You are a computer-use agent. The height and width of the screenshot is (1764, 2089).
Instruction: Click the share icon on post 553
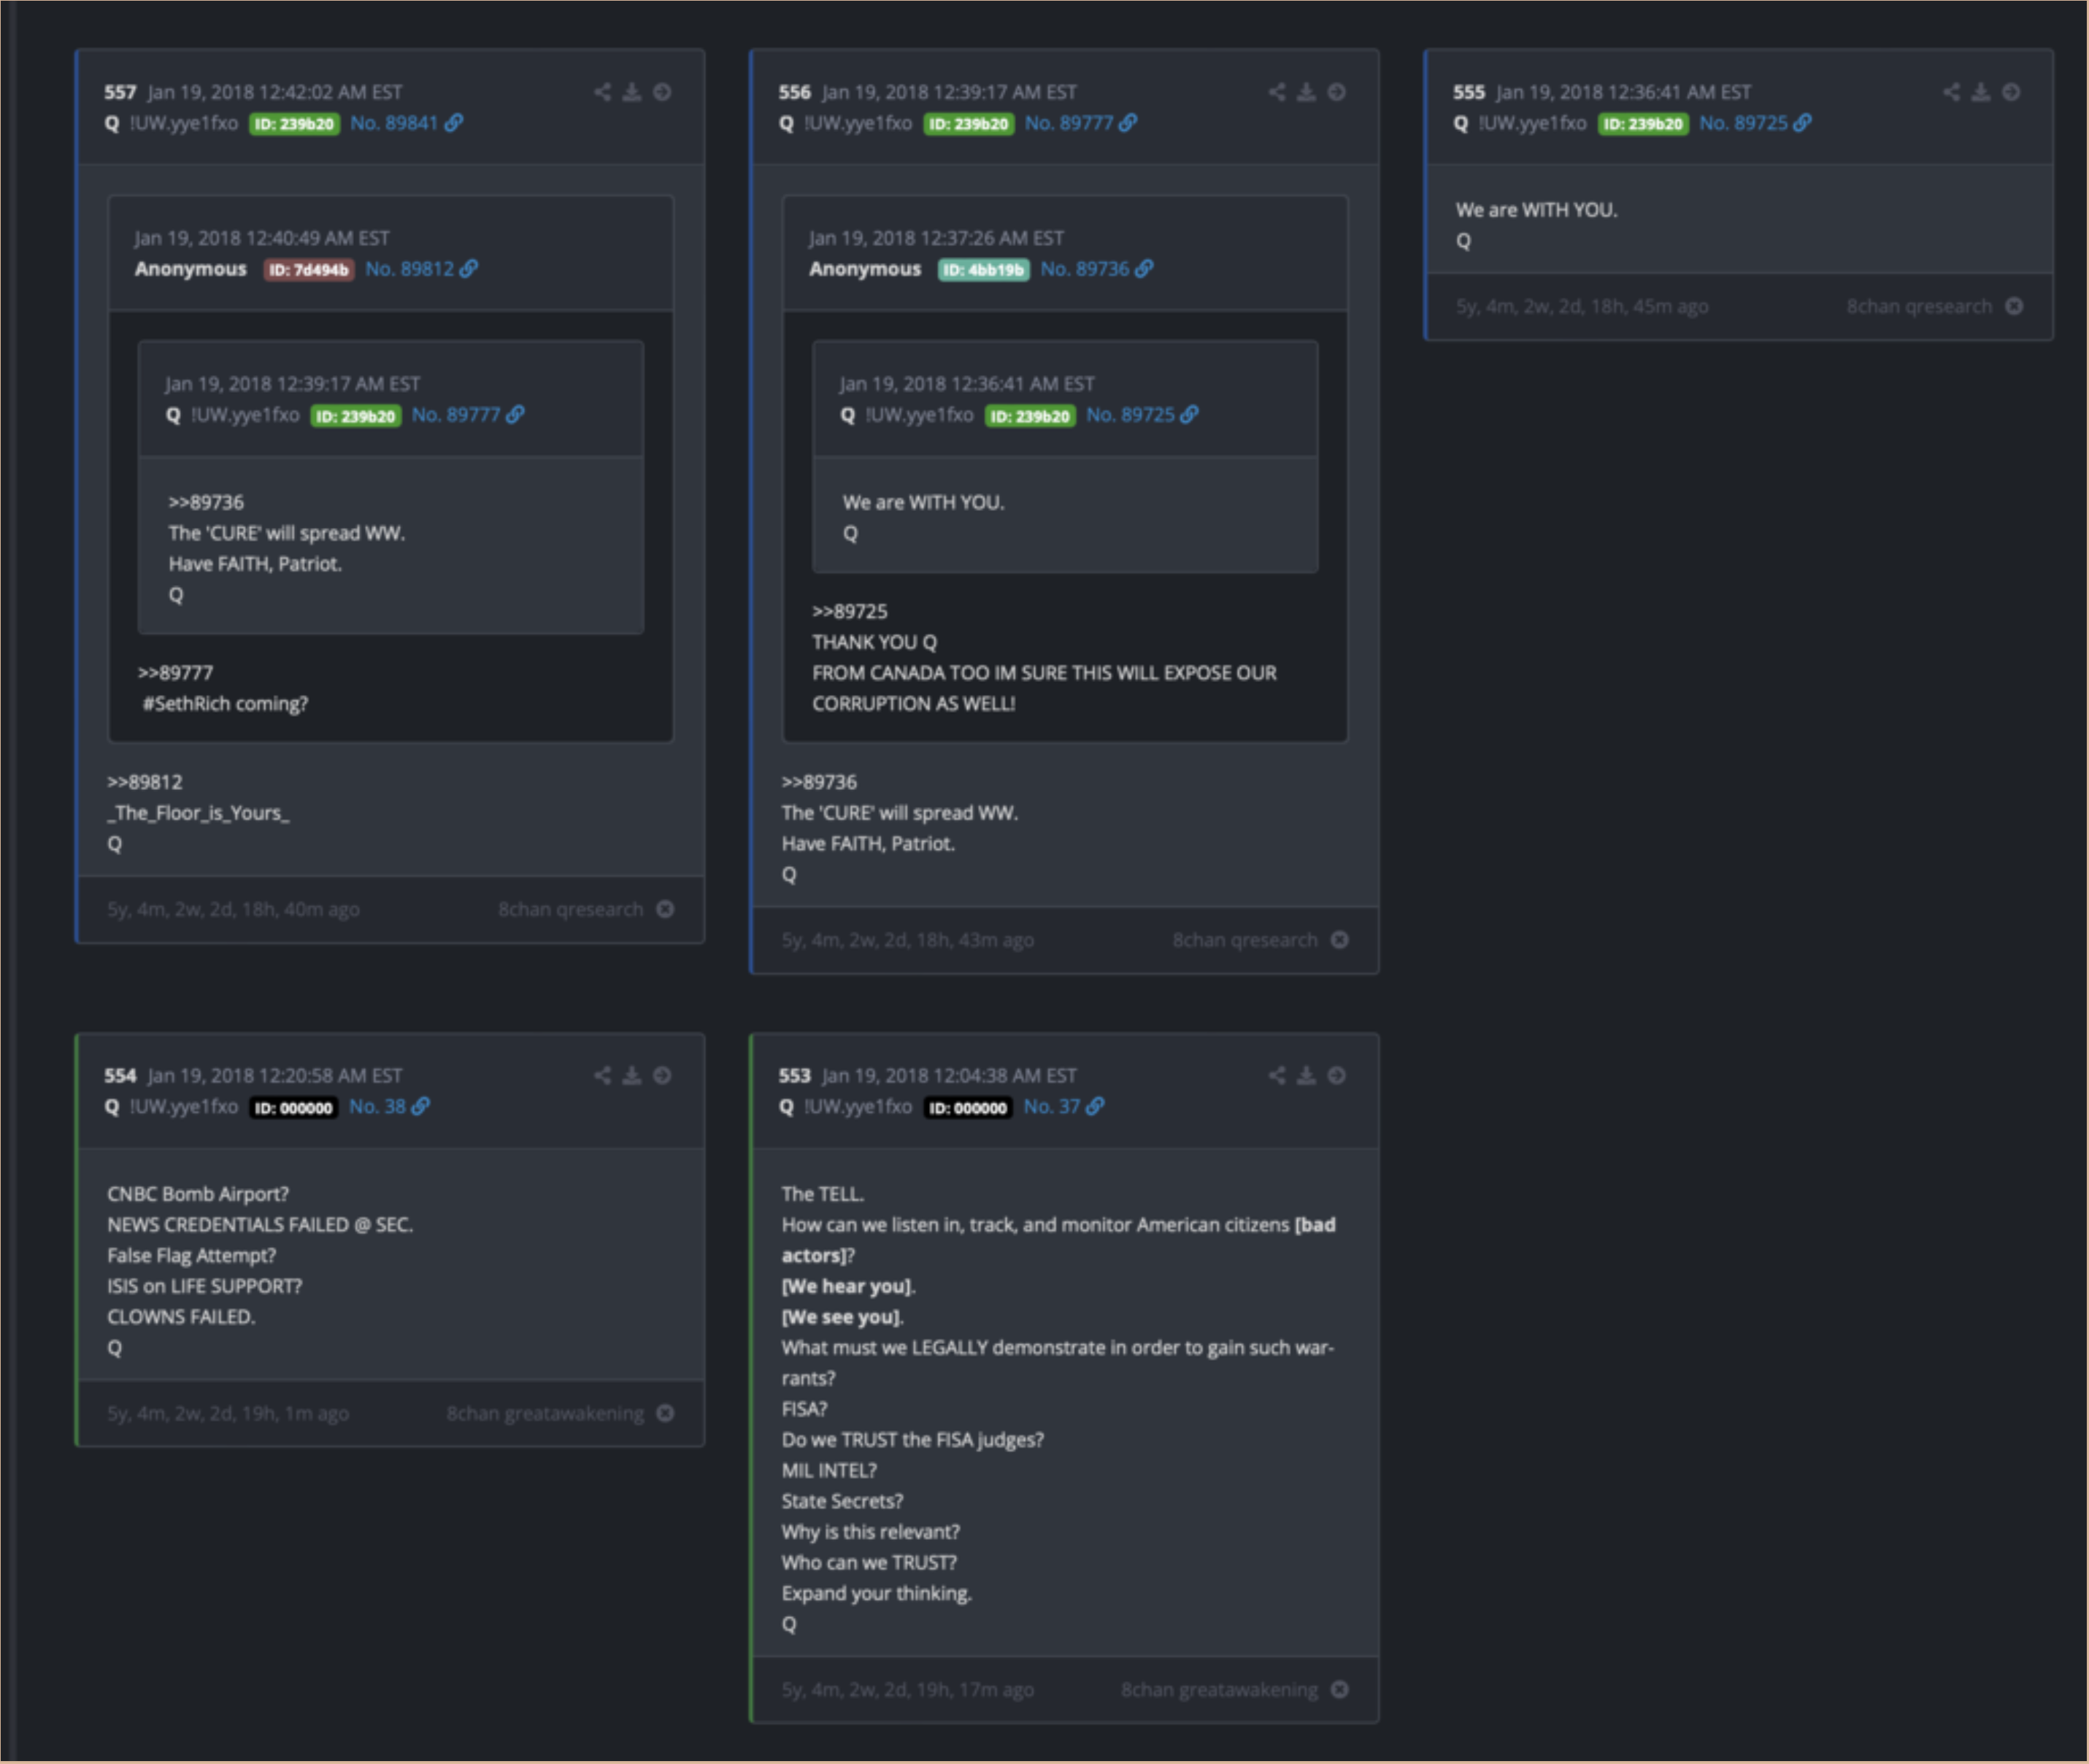click(1277, 1075)
